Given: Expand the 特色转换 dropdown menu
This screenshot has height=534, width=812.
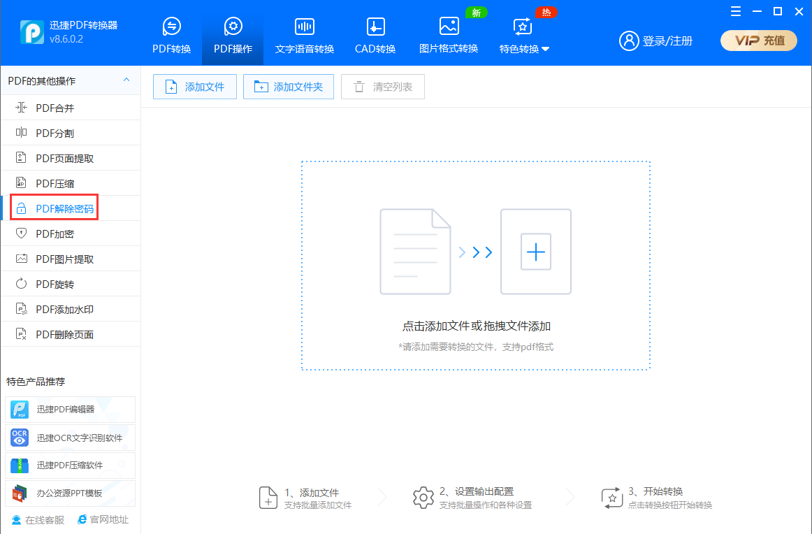Looking at the screenshot, I should point(524,48).
